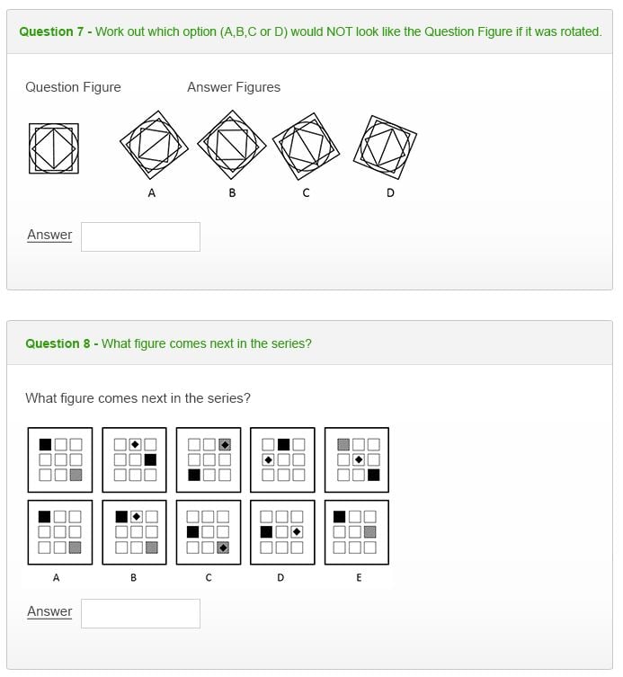Select Question 8 answer grid A
Image resolution: width=623 pixels, height=677 pixels.
click(x=60, y=531)
